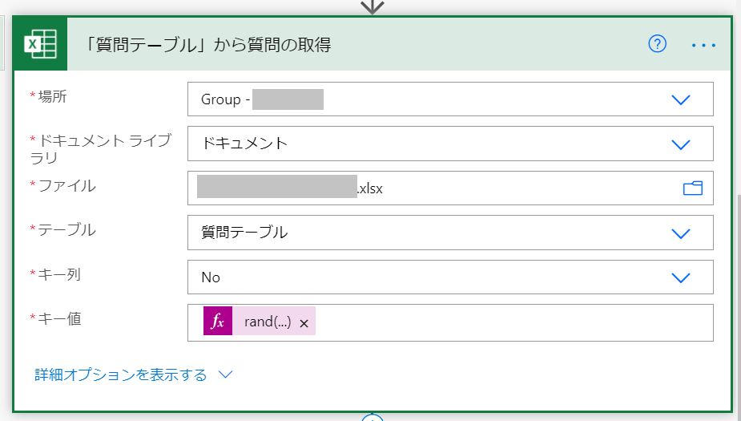741x421 pixels.
Task: Click the purple fx expression icon
Action: click(218, 322)
